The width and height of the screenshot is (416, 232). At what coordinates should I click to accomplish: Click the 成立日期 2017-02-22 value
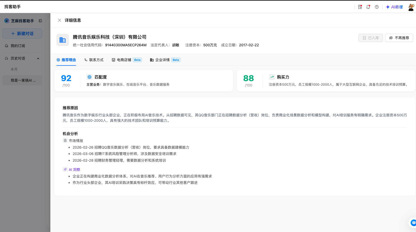pyautogui.click(x=249, y=45)
